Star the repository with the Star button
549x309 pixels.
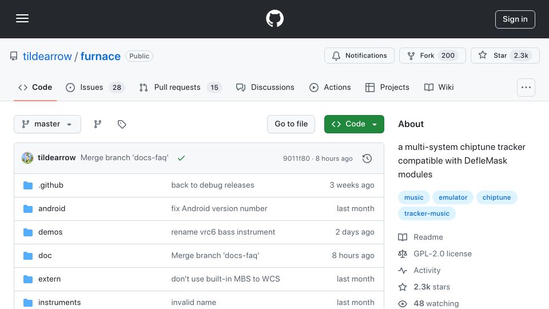pyautogui.click(x=505, y=56)
